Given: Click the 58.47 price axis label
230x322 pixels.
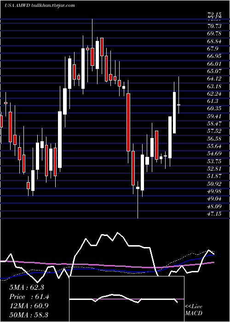Looking at the screenshot, I should pyautogui.click(x=214, y=124).
